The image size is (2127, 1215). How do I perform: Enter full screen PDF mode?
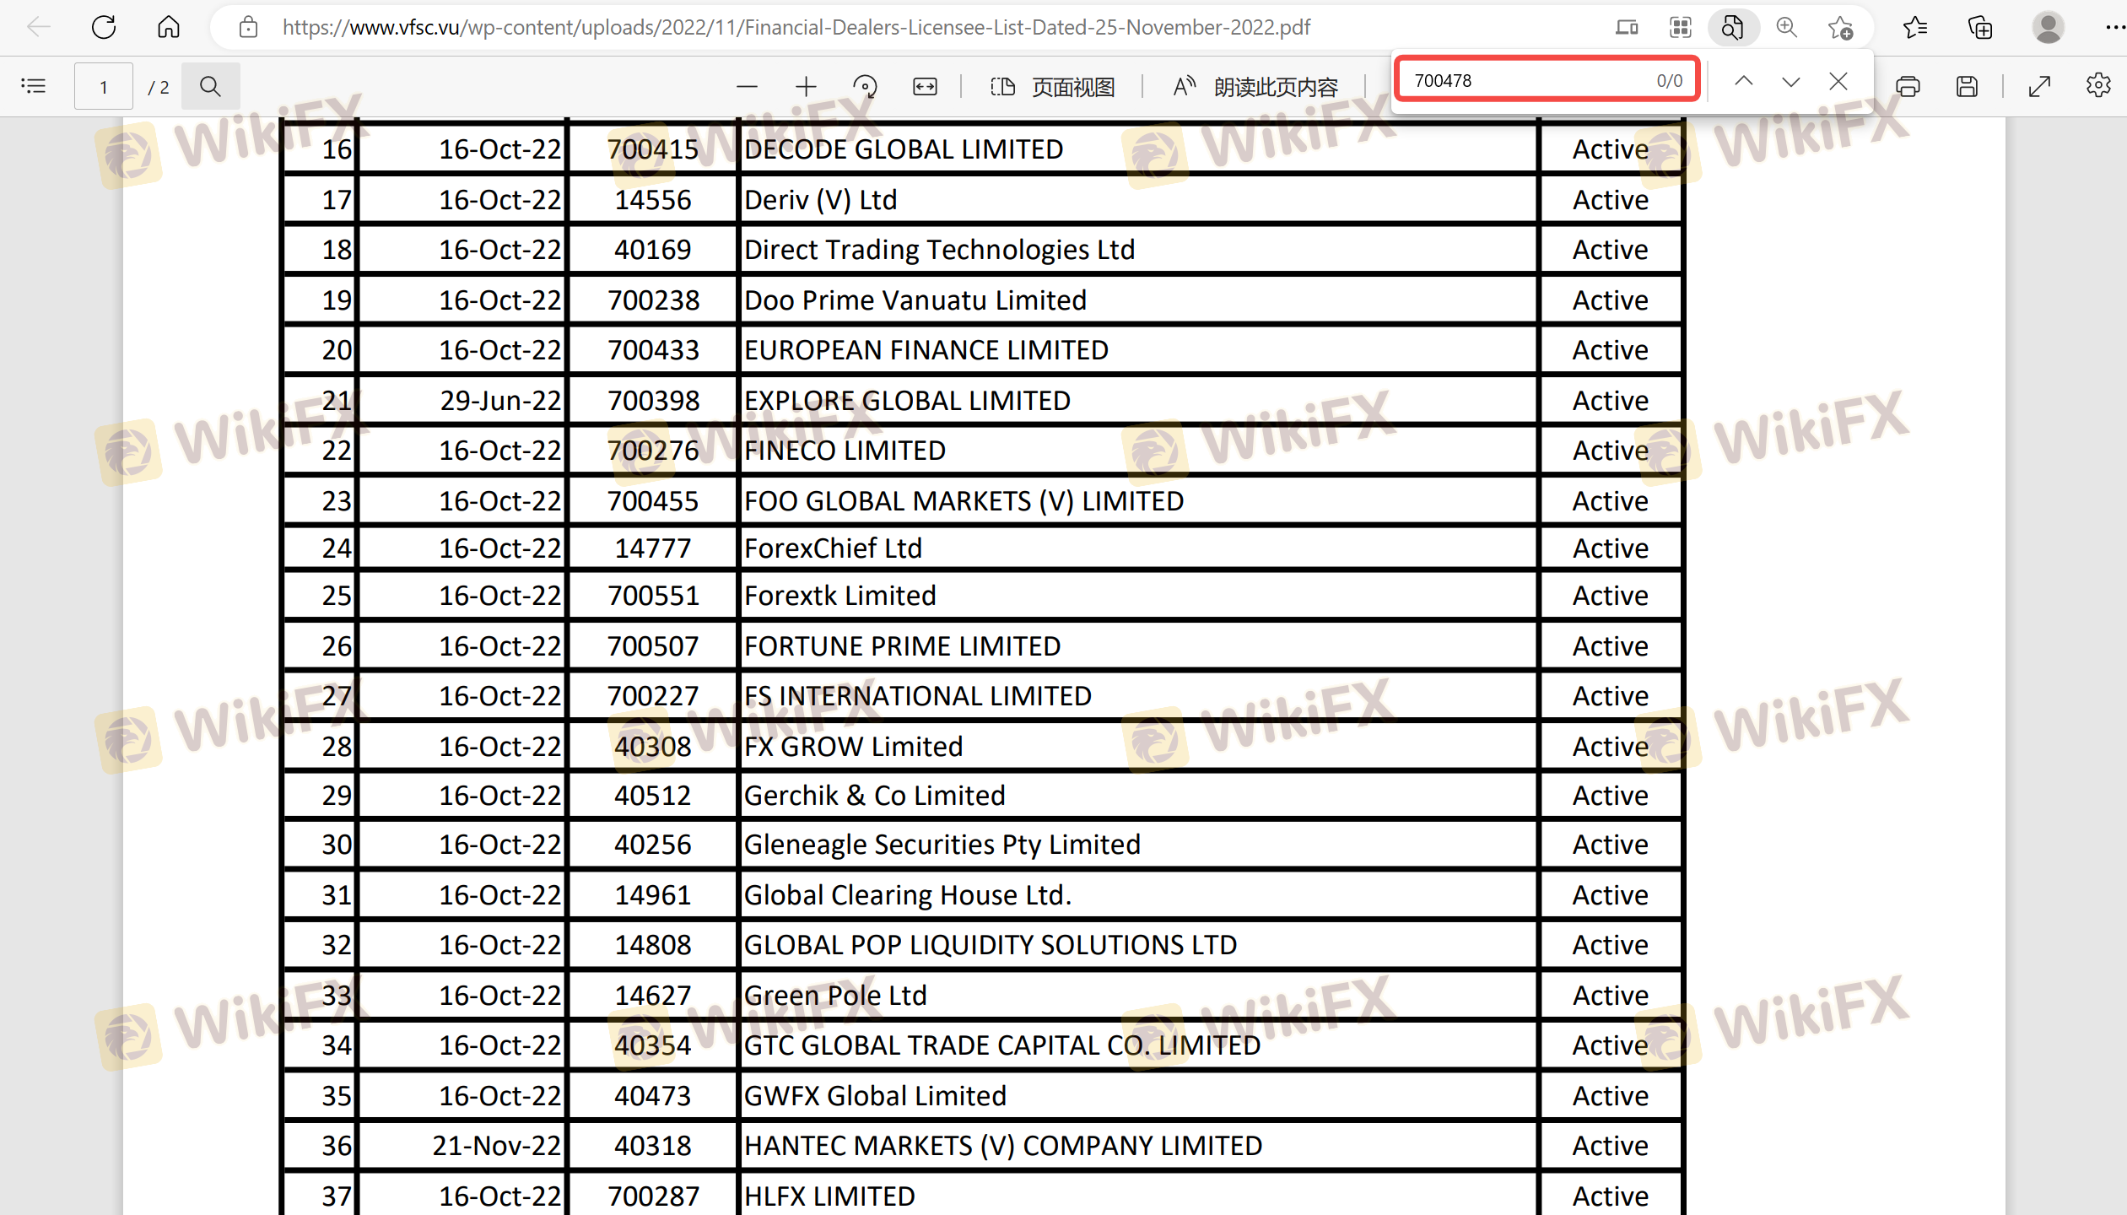pos(2039,86)
